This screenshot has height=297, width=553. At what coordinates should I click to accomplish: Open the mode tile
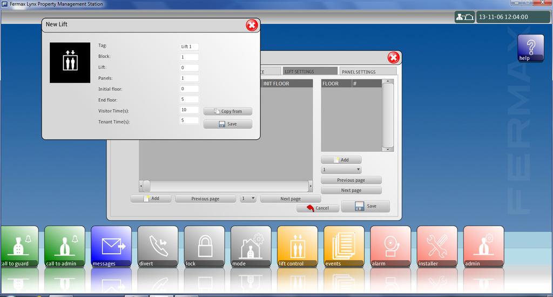[251, 246]
